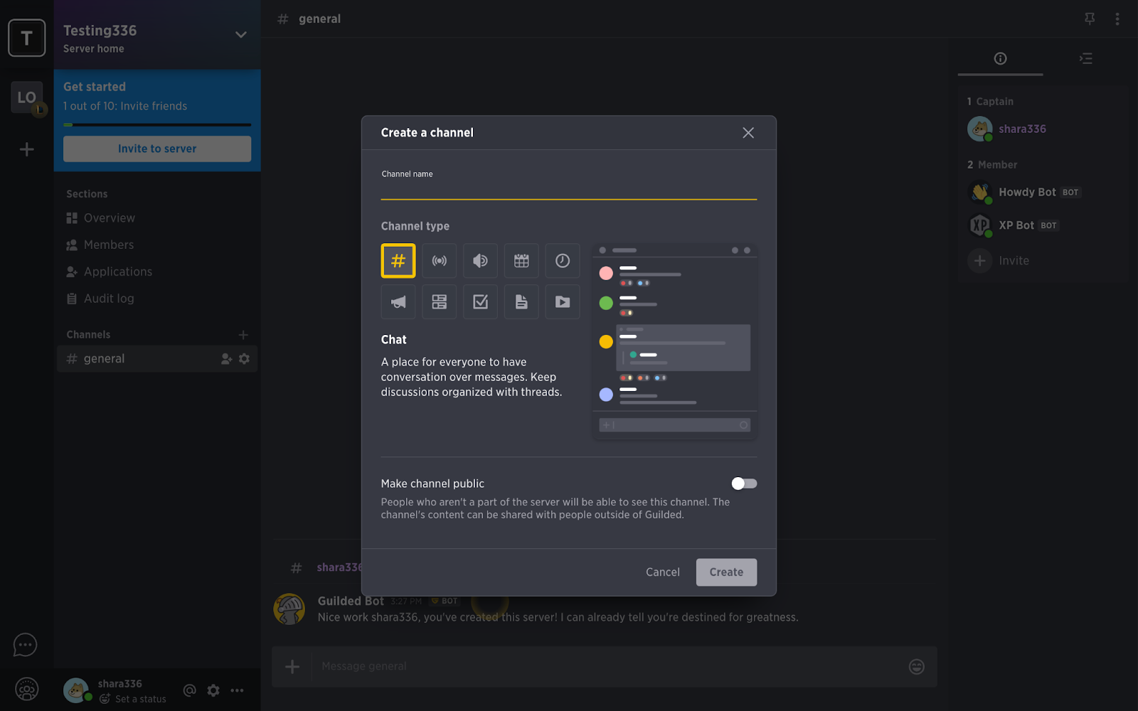Viewport: 1138px width, 711px height.
Task: Click the Create button
Action: [726, 572]
